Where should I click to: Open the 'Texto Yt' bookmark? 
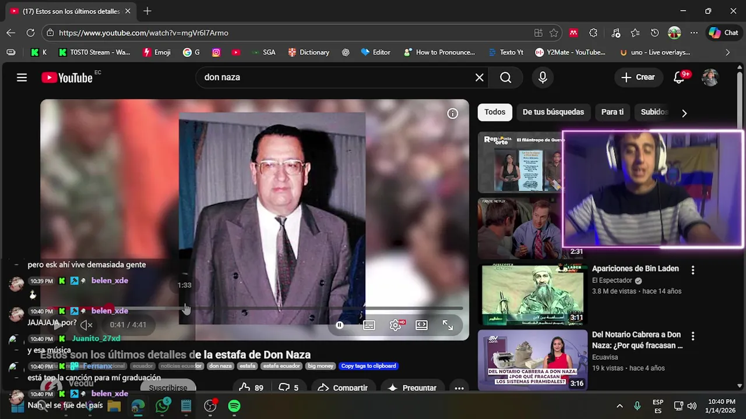coord(506,52)
